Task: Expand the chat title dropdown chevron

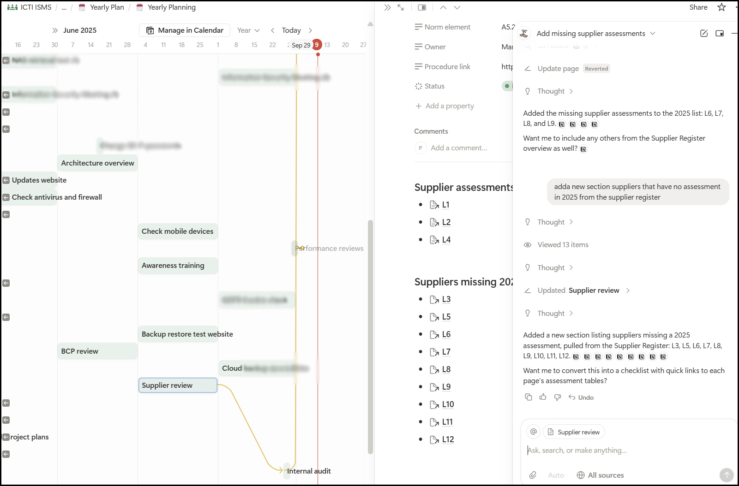Action: click(653, 33)
